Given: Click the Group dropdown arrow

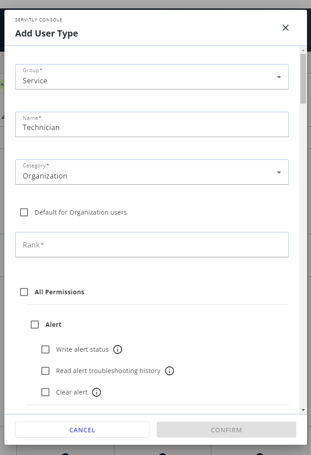Looking at the screenshot, I should tap(279, 77).
